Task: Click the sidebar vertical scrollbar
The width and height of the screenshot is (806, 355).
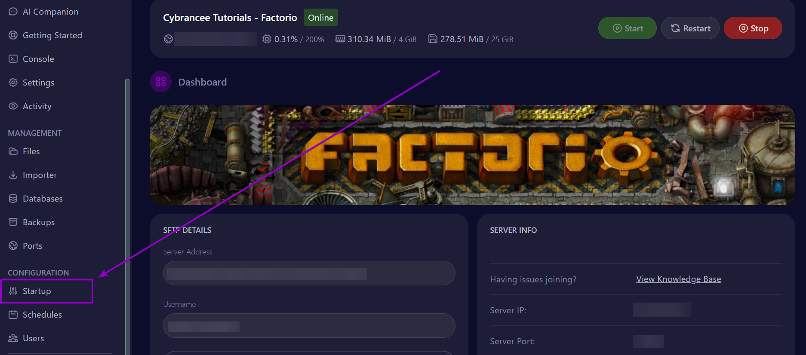Action: pos(127,216)
